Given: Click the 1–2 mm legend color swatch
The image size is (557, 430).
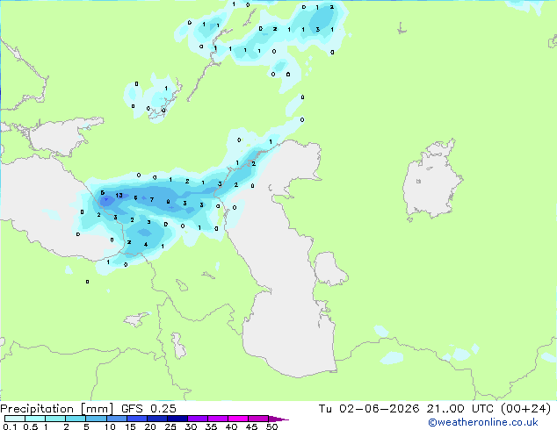Looking at the screenshot, I should (55, 419).
